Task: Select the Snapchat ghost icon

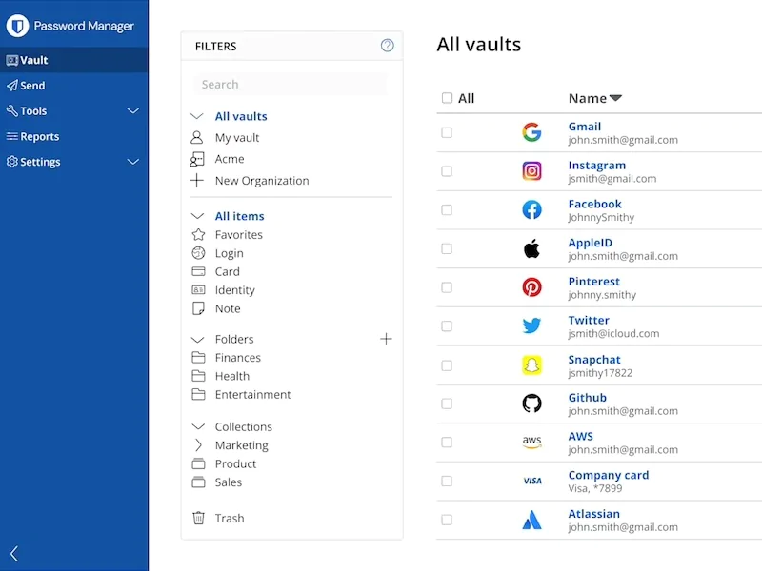Action: click(531, 365)
